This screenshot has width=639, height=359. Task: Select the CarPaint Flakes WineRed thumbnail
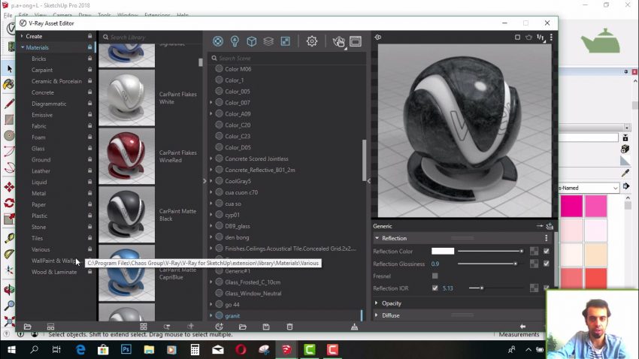pyautogui.click(x=127, y=156)
